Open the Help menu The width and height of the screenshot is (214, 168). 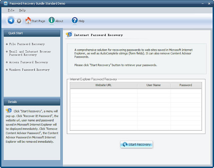point(22,10)
